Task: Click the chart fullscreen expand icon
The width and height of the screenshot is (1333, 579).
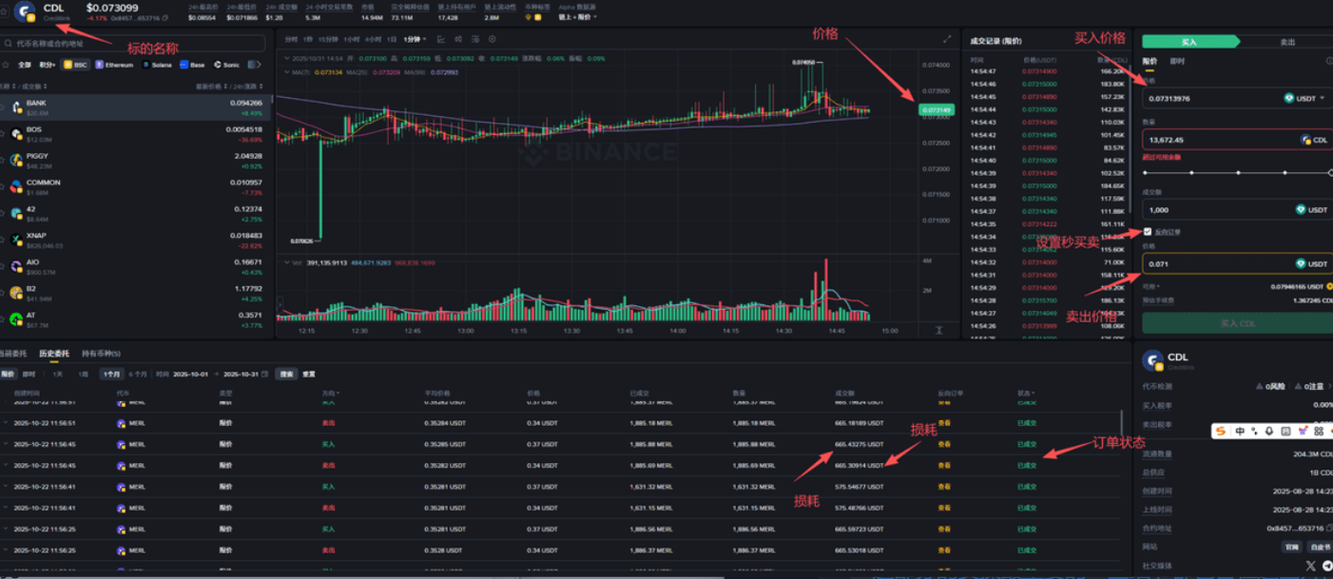Action: click(946, 39)
